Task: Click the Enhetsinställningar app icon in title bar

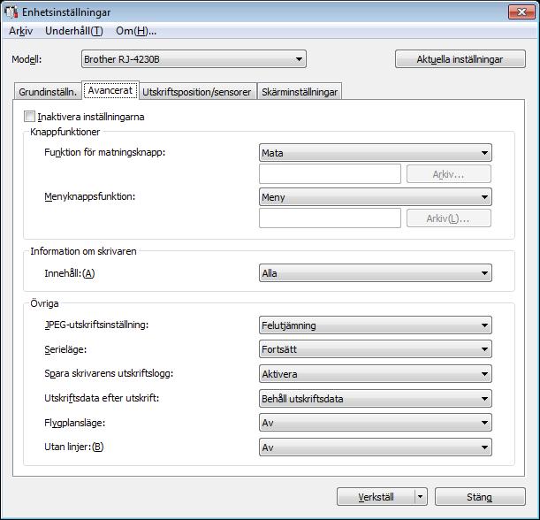Action: pos(11,12)
